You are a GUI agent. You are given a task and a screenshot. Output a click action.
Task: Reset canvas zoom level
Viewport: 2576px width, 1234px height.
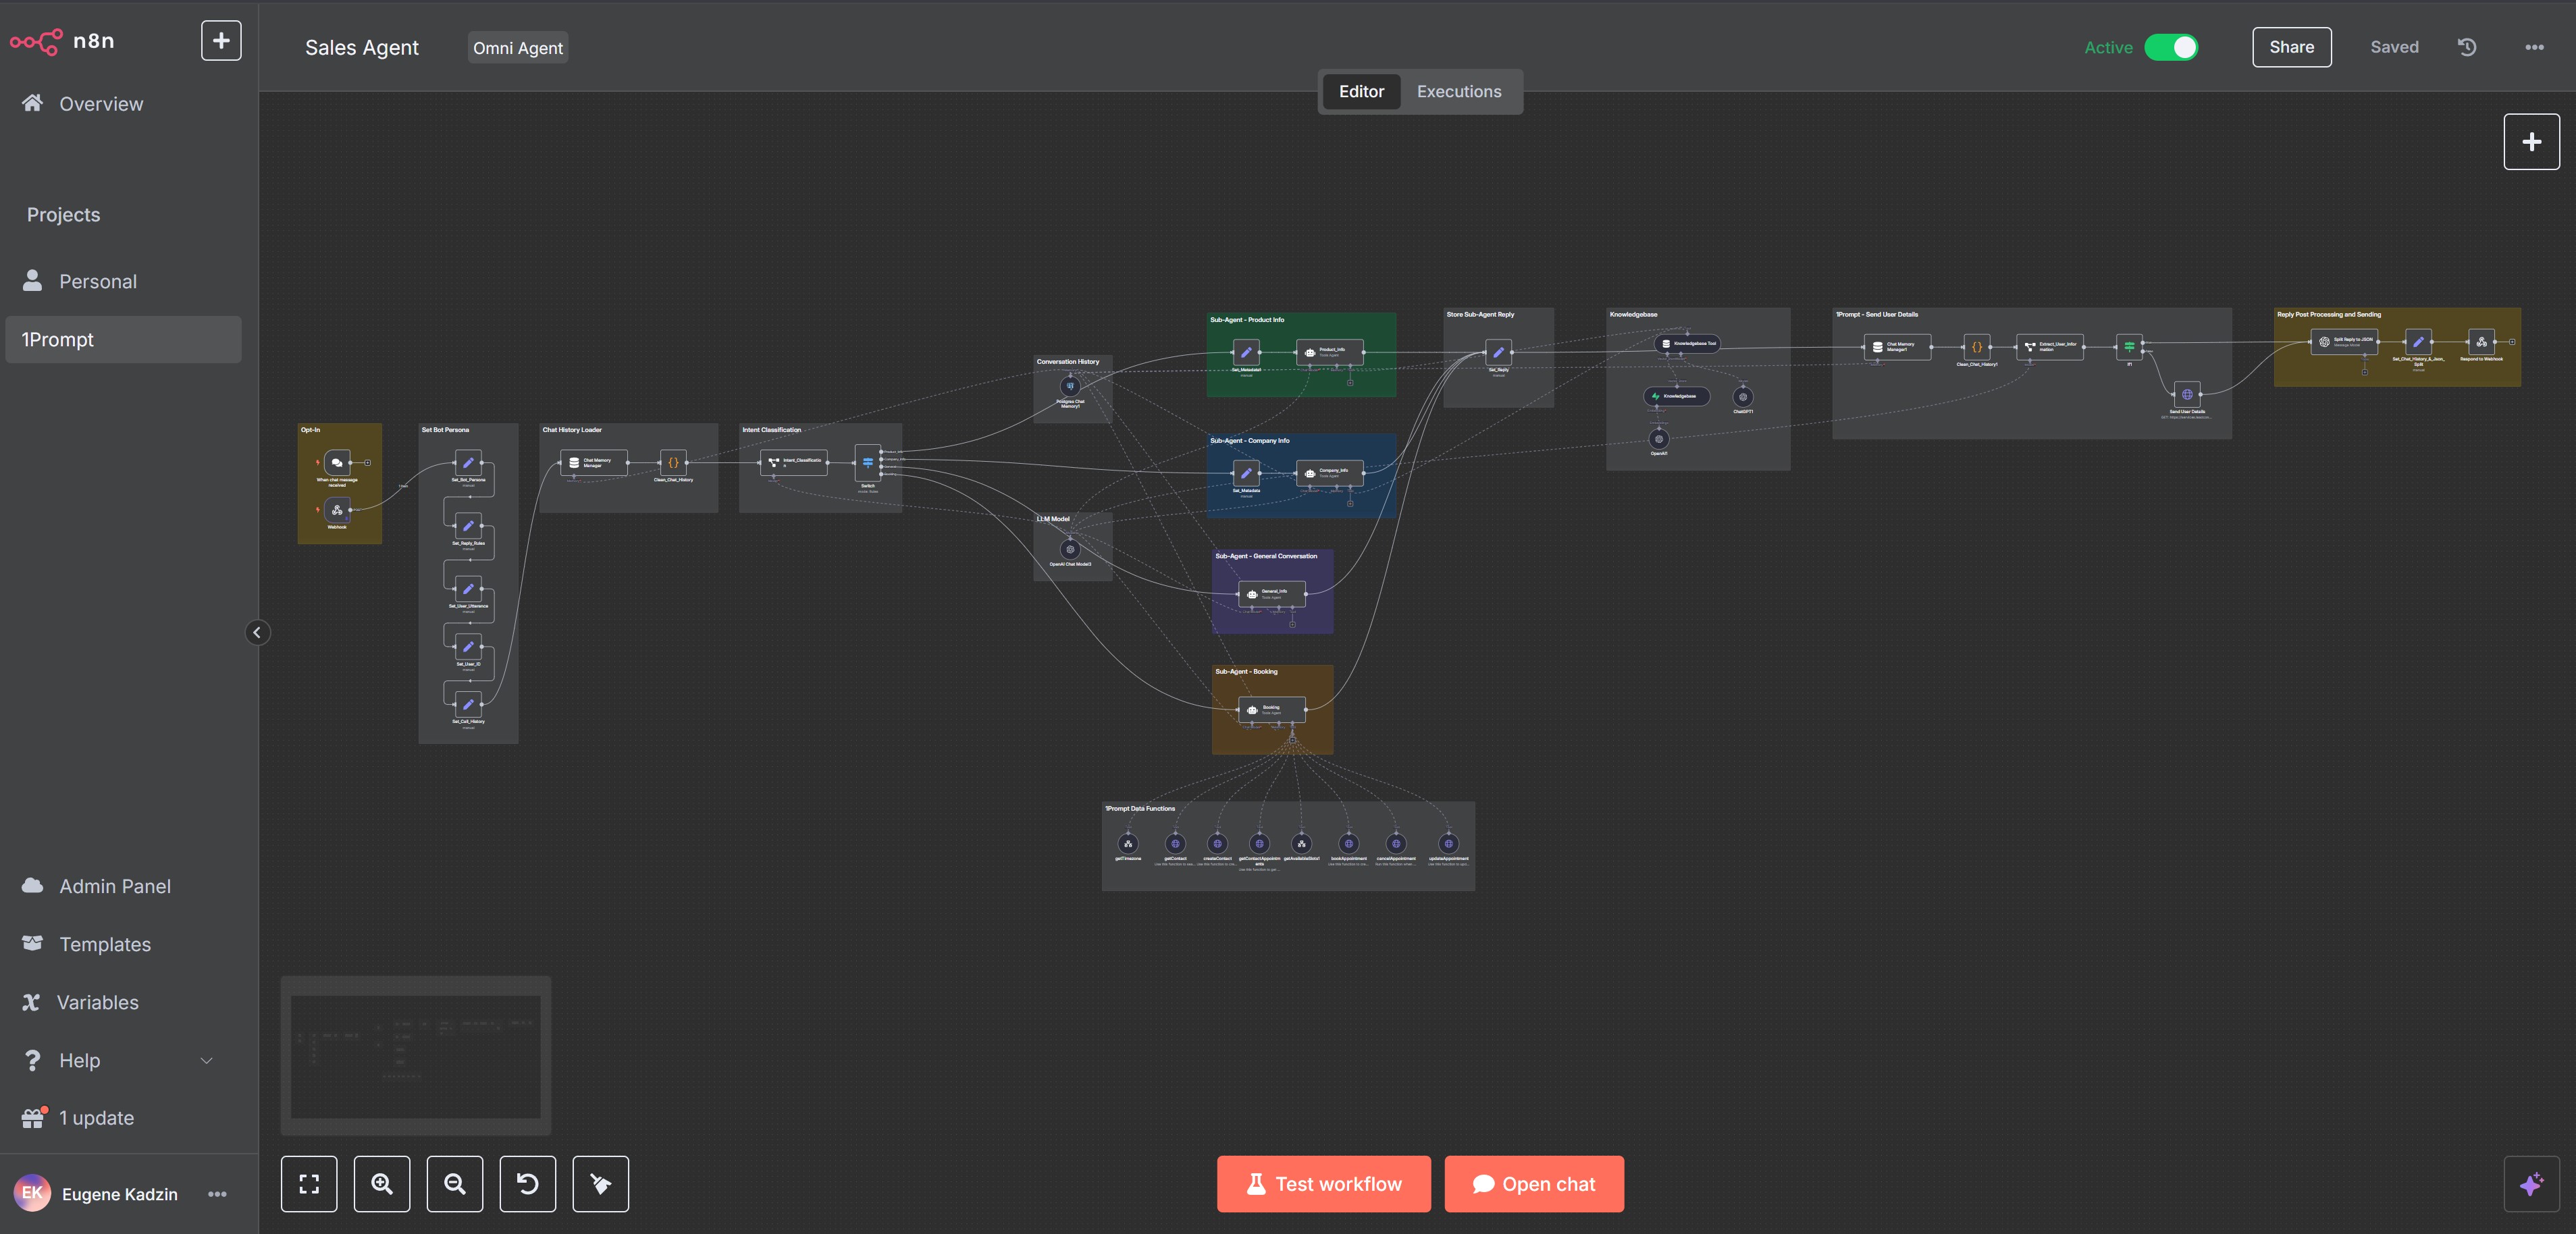(x=528, y=1184)
